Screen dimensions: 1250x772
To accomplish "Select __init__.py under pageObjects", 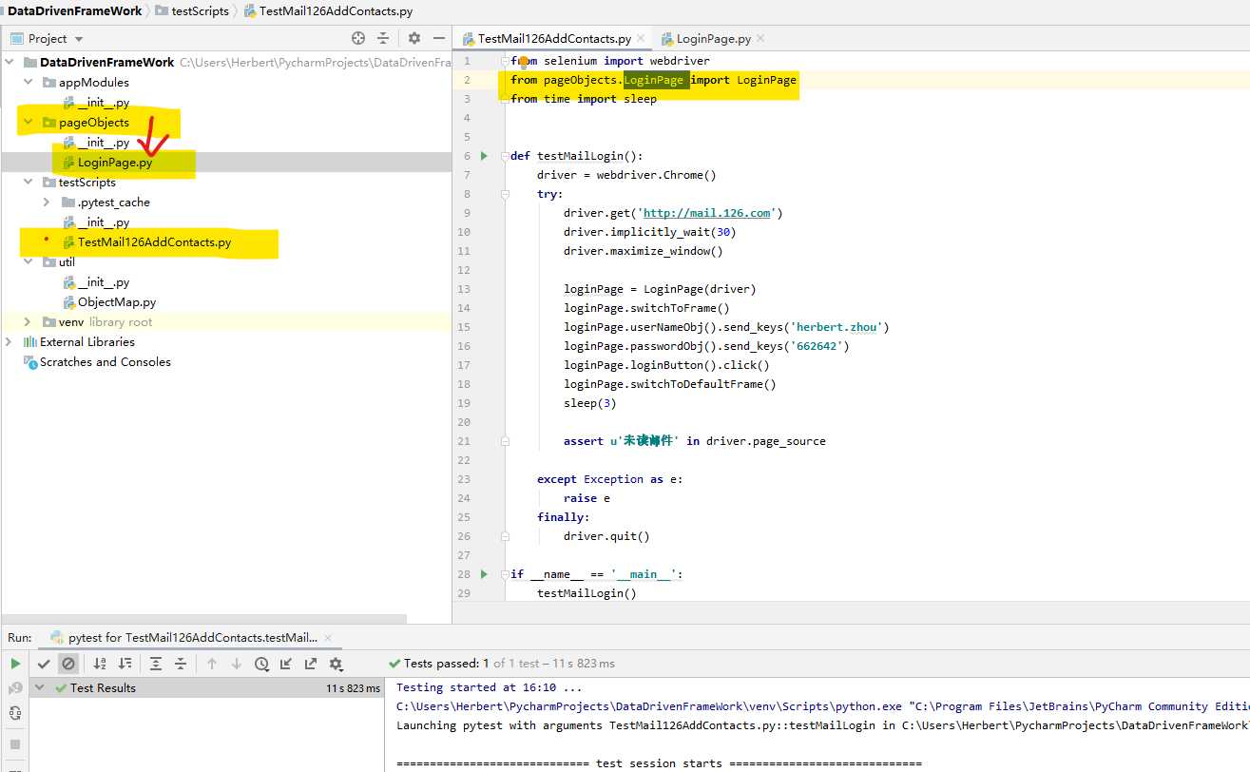I will pyautogui.click(x=104, y=143).
